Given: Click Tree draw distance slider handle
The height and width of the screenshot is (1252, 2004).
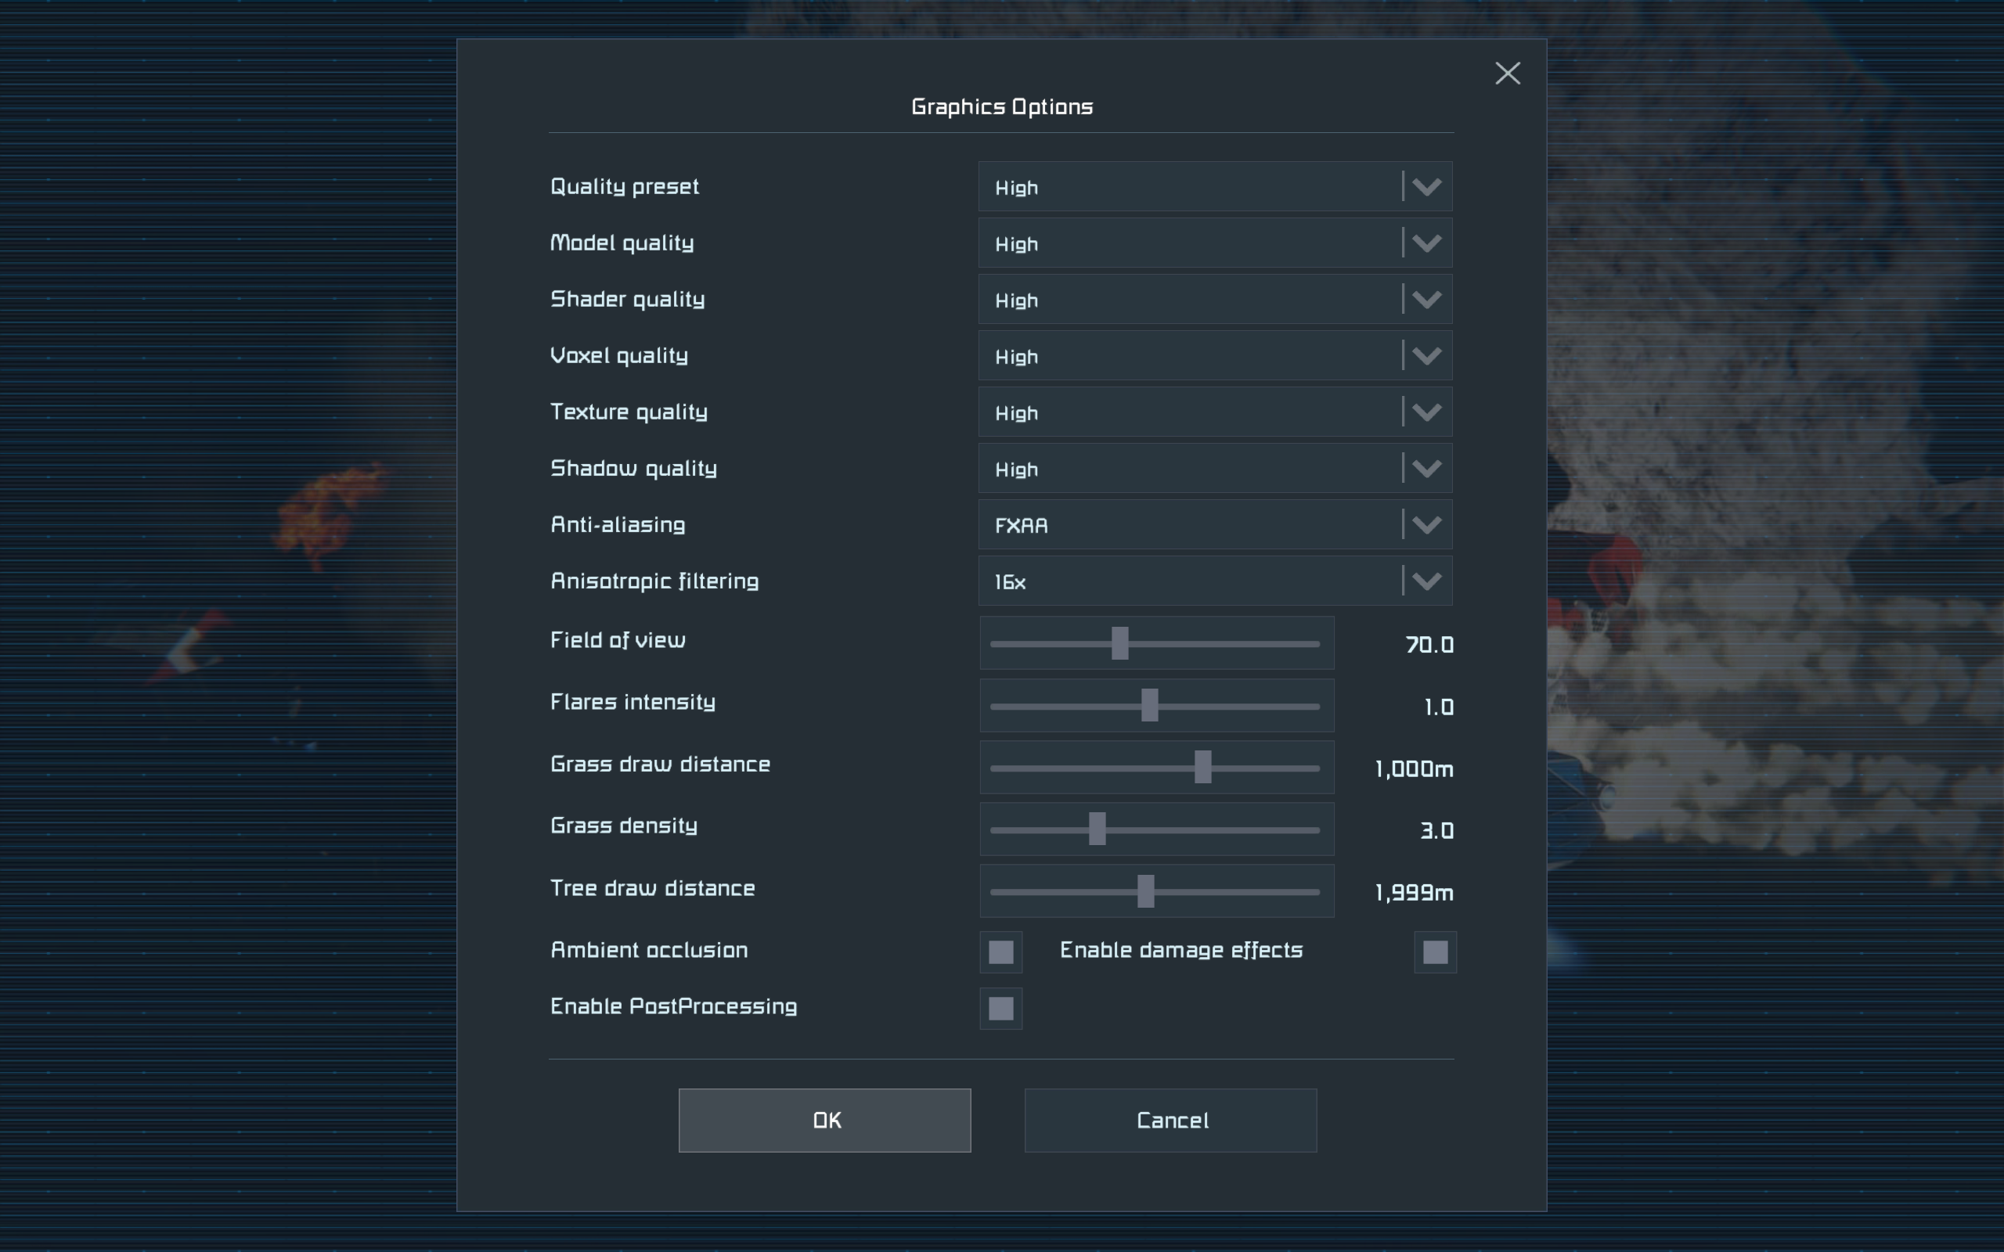Looking at the screenshot, I should click(1145, 892).
